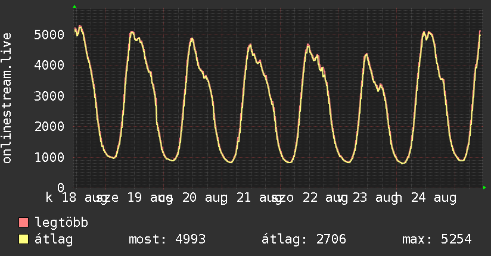Click the green arrow atop y-axis
The height and width of the screenshot is (256, 491).
(x=74, y=7)
